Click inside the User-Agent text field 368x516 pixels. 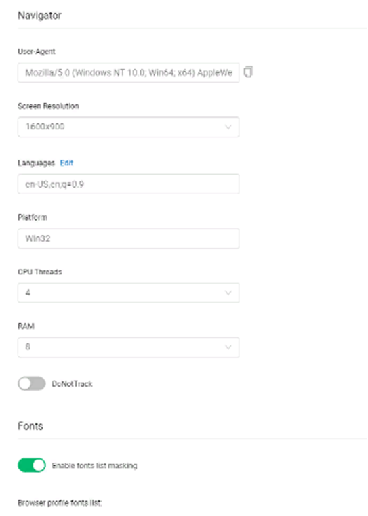129,72
